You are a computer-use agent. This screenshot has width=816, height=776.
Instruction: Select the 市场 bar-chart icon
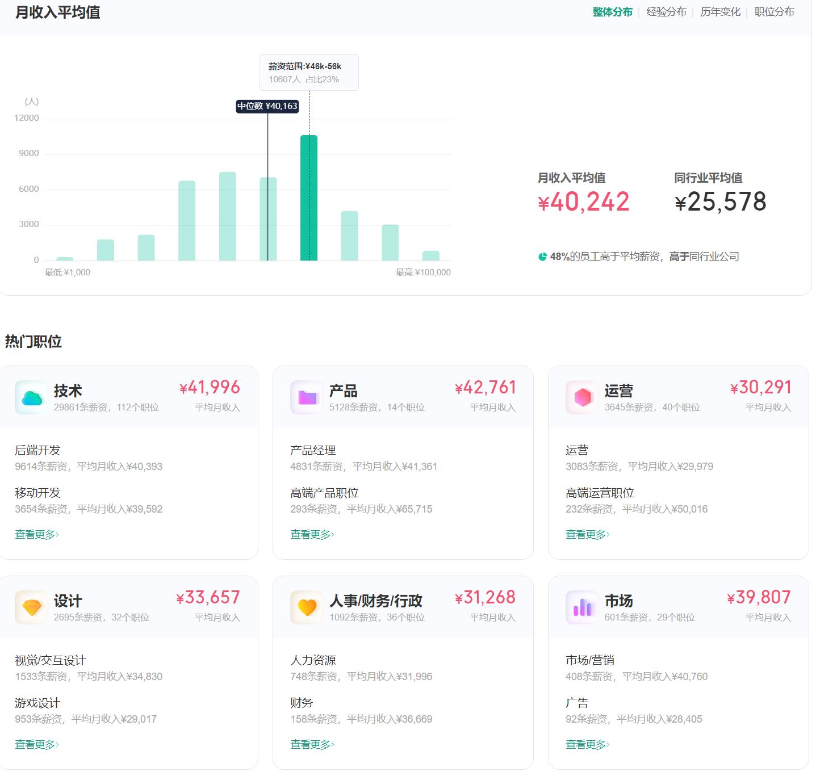pos(581,607)
